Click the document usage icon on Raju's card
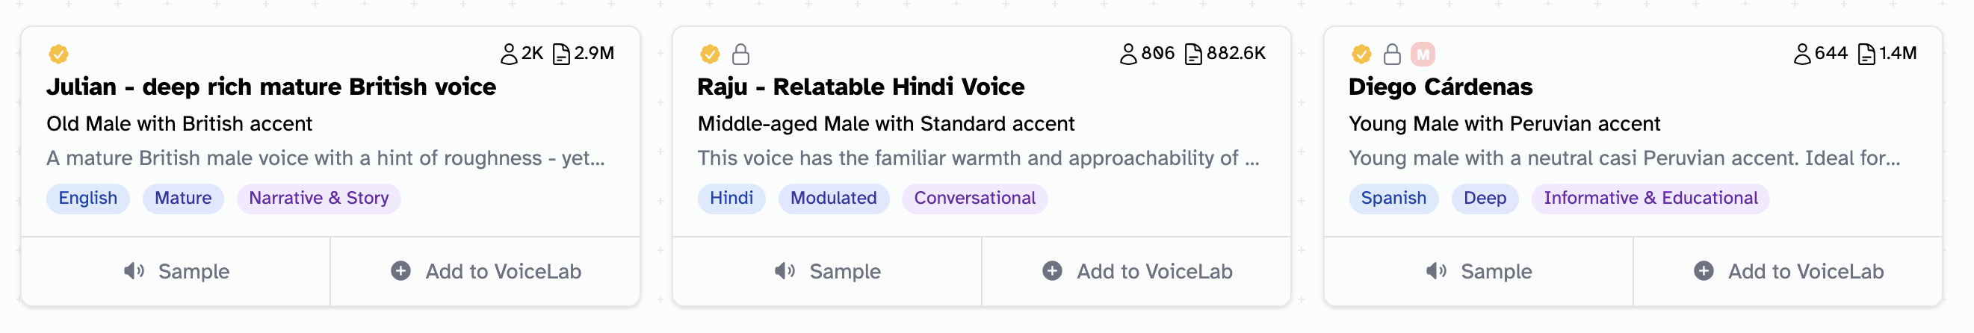 (1193, 54)
